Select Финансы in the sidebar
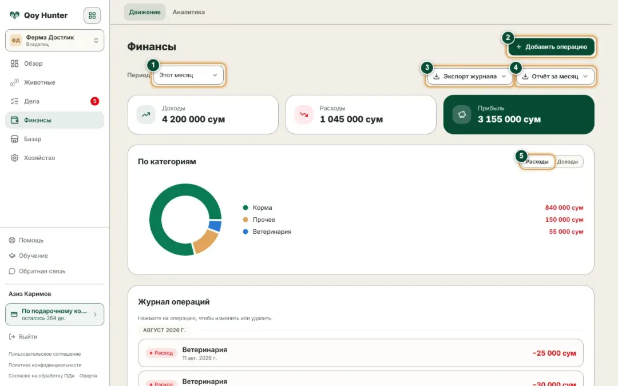The width and height of the screenshot is (618, 386). (55, 120)
